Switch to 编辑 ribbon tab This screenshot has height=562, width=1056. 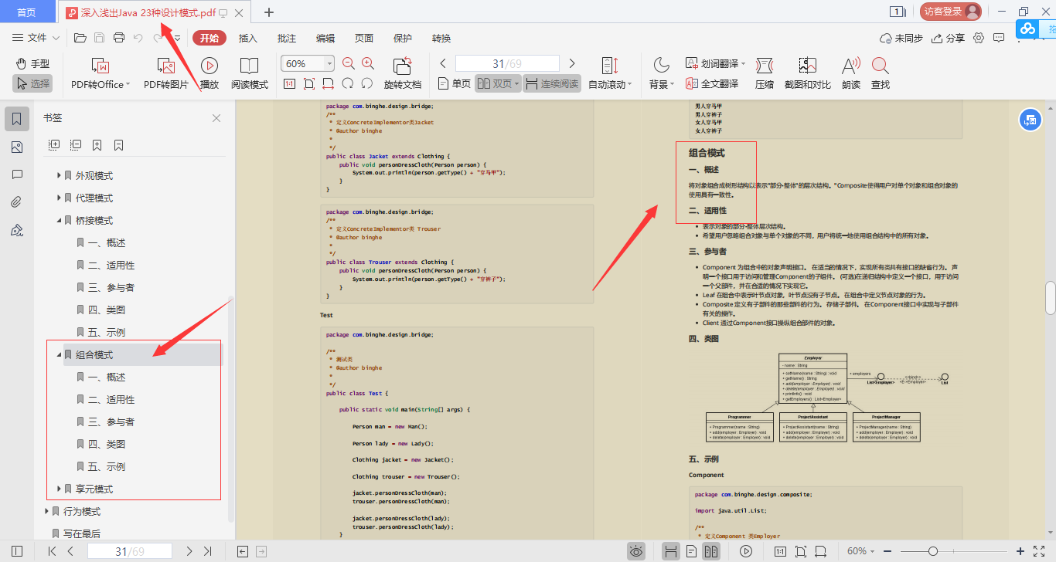tap(325, 38)
